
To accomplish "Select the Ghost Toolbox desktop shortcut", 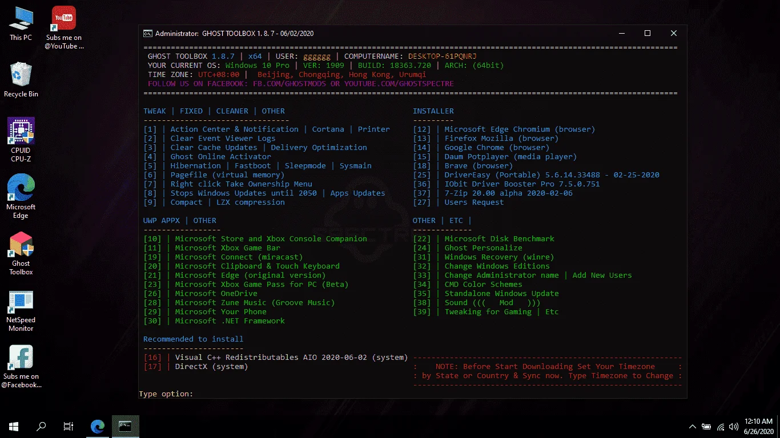I will (21, 253).
